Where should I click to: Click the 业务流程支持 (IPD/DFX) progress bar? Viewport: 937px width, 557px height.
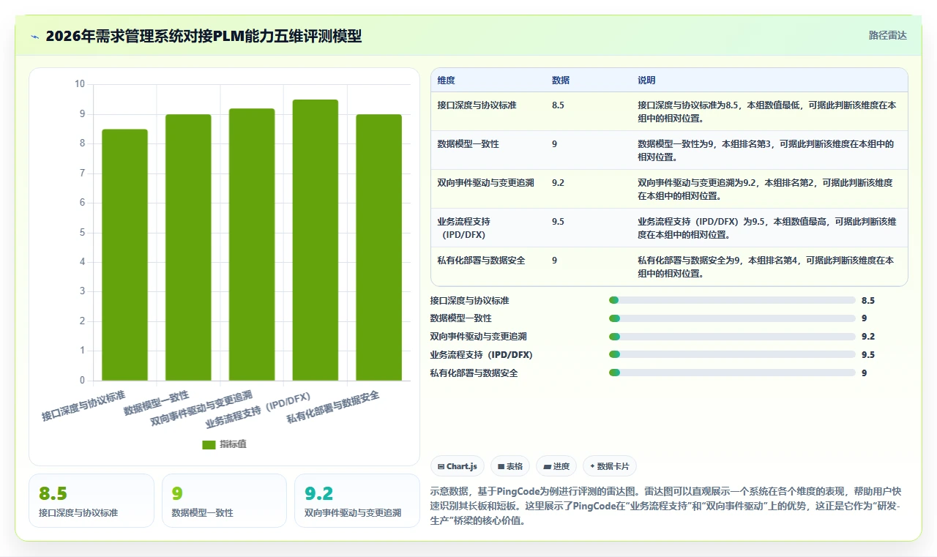pyautogui.click(x=732, y=354)
